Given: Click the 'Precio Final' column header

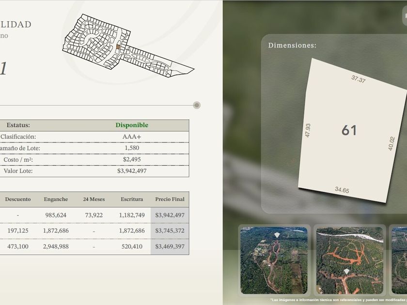Looking at the screenshot, I should click(x=170, y=199).
